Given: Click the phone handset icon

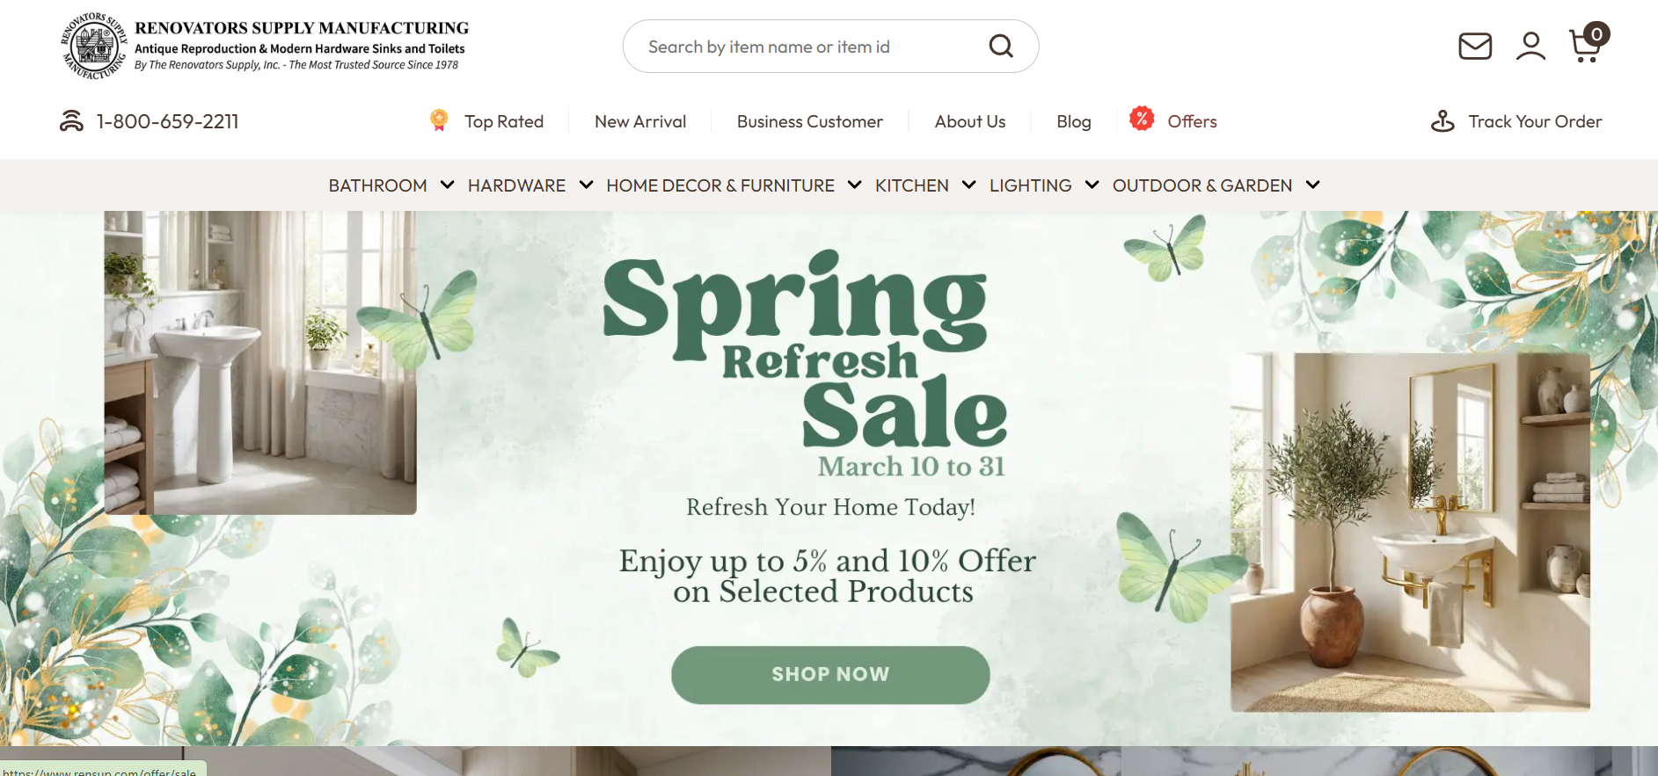Looking at the screenshot, I should pyautogui.click(x=71, y=121).
